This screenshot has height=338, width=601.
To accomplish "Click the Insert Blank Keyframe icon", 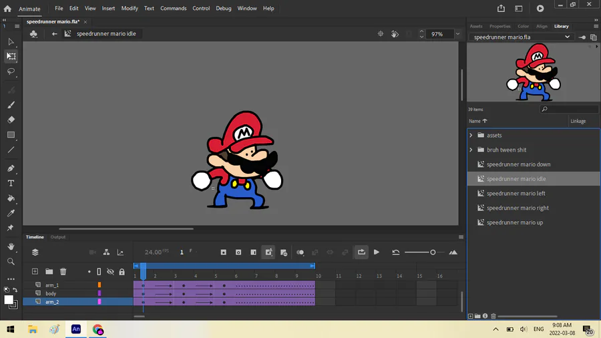I will click(238, 252).
